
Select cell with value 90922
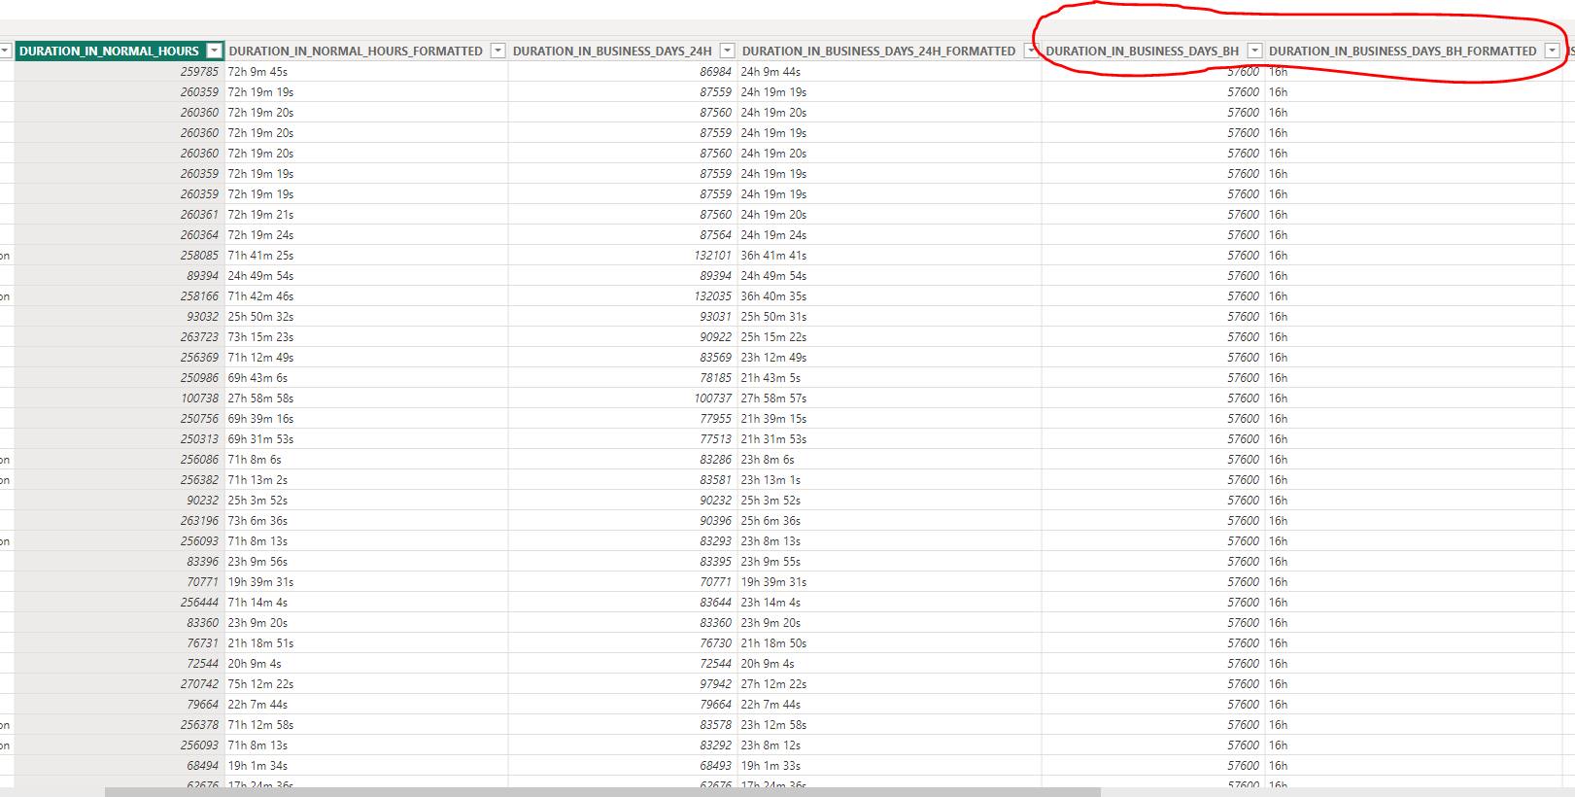tap(623, 337)
